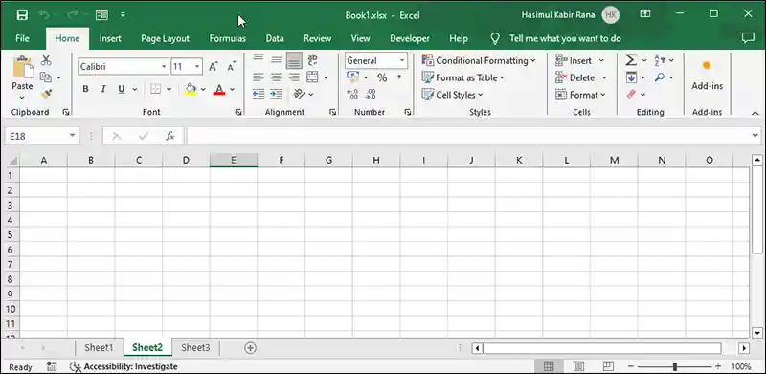
Task: Switch to the Developer tab
Action: point(410,38)
